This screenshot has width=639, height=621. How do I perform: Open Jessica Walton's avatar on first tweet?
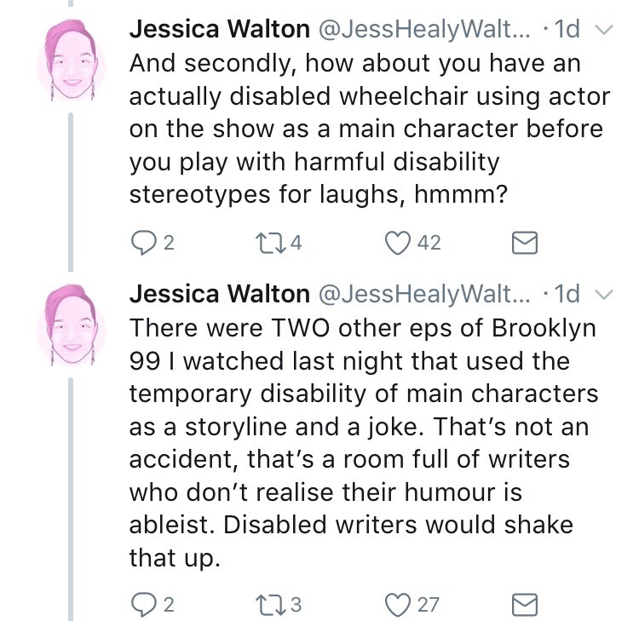click(x=74, y=60)
